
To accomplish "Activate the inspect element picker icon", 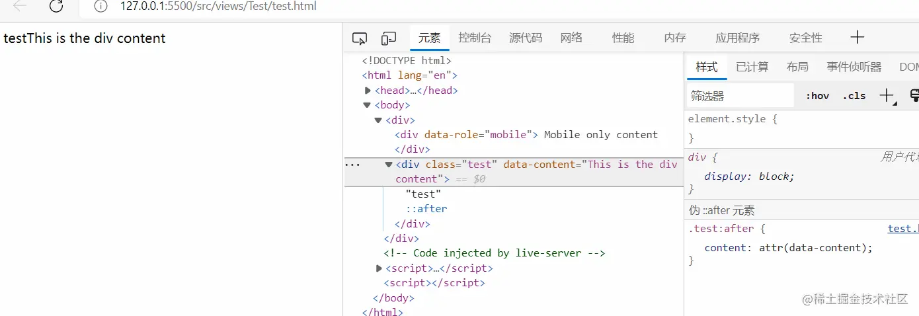I will pyautogui.click(x=360, y=38).
